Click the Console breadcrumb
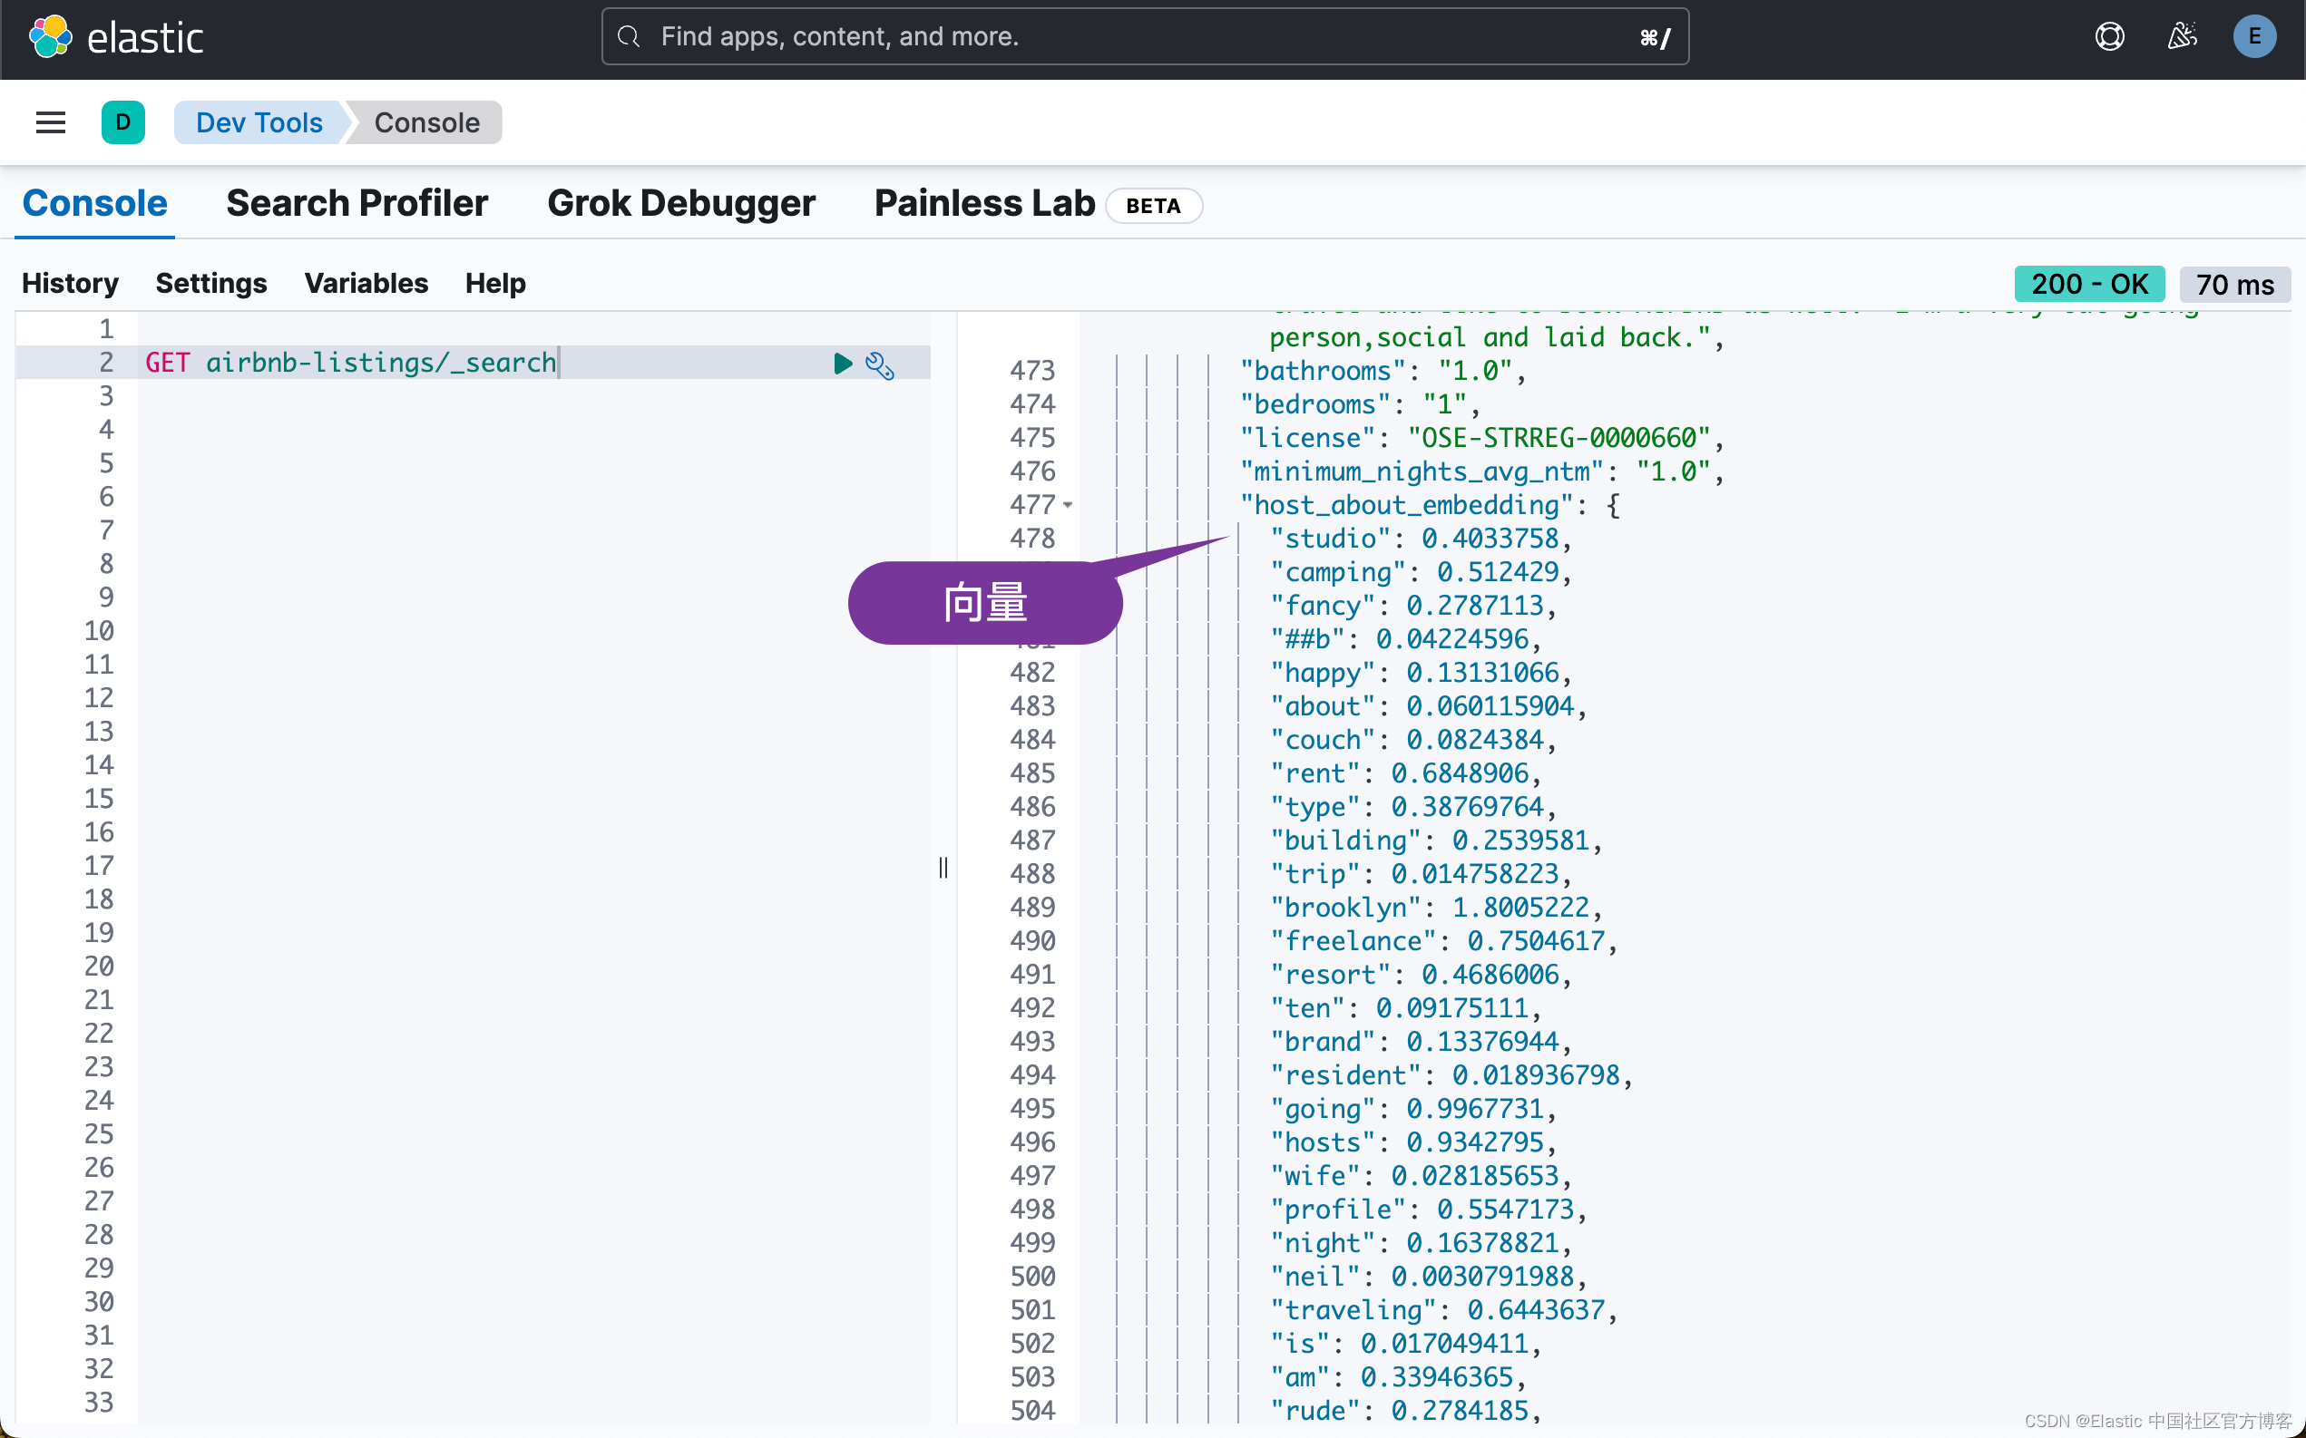The height and width of the screenshot is (1438, 2306). 426,122
